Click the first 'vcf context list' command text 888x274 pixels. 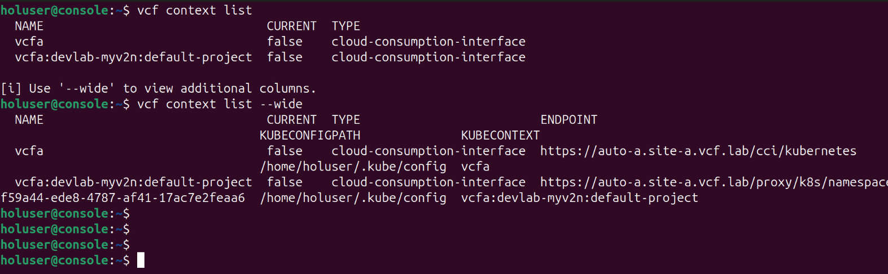[194, 10]
